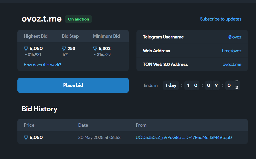Click the large ovoz.t.me page title
The height and width of the screenshot is (159, 256).
42,19
